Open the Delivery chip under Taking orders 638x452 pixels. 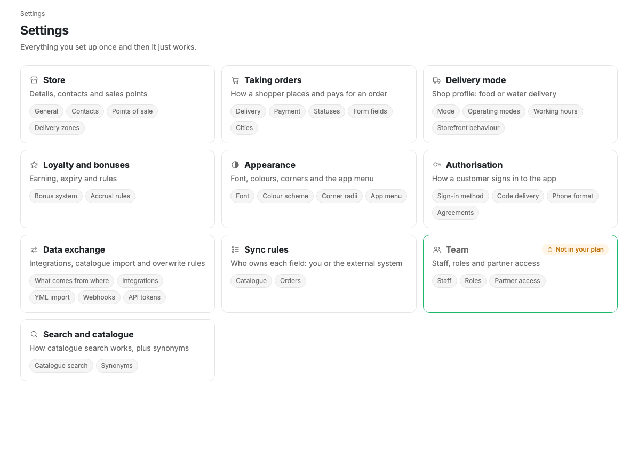point(248,111)
